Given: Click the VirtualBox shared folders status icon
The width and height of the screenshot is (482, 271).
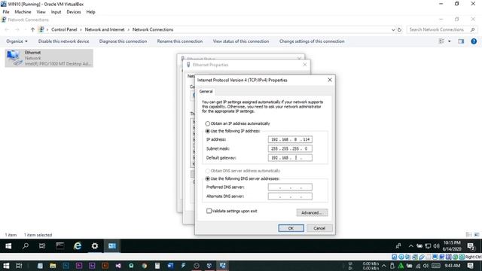Looking at the screenshot, I should pyautogui.click(x=429, y=257).
